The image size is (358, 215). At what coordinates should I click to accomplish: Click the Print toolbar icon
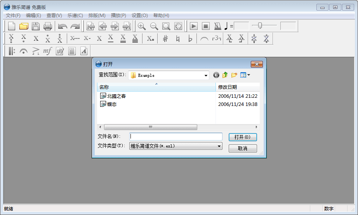tap(48, 26)
